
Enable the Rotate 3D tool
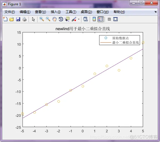pyautogui.click(x=61, y=19)
